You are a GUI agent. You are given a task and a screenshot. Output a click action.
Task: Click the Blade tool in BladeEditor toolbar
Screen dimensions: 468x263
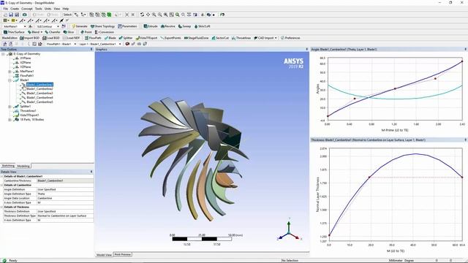[x=110, y=38]
